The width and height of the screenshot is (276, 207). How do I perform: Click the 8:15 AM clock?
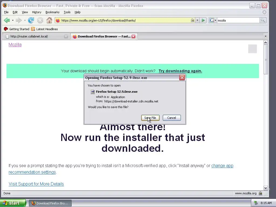point(266,203)
